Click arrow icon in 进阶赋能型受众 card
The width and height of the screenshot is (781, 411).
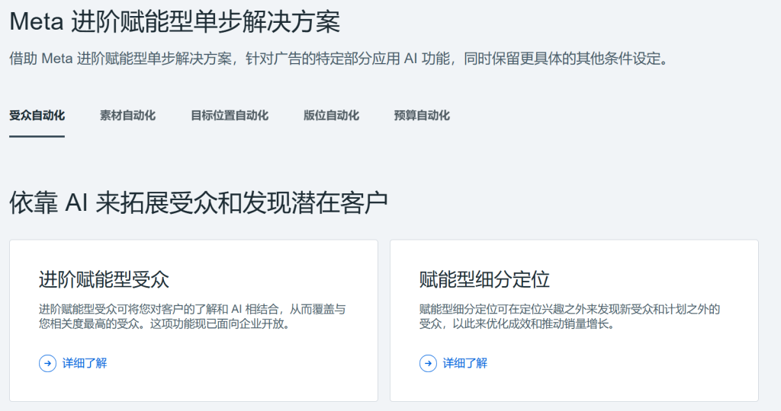pyautogui.click(x=48, y=363)
